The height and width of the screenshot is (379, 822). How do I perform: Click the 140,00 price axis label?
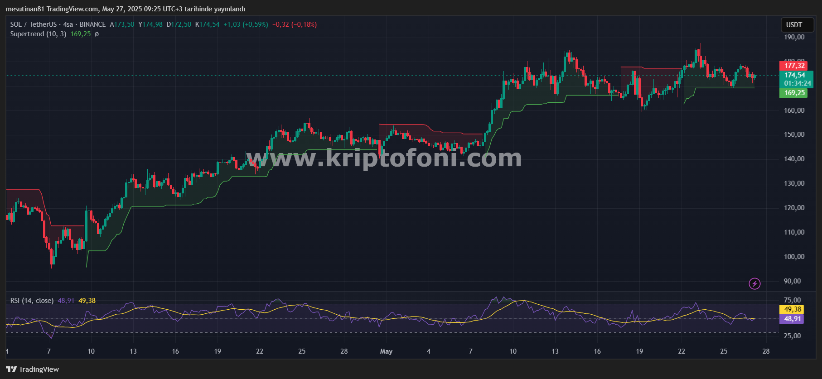pyautogui.click(x=794, y=159)
